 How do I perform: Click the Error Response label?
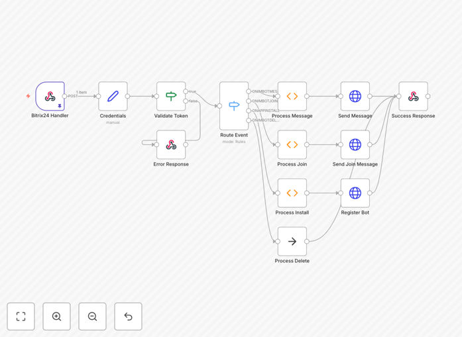click(x=171, y=164)
